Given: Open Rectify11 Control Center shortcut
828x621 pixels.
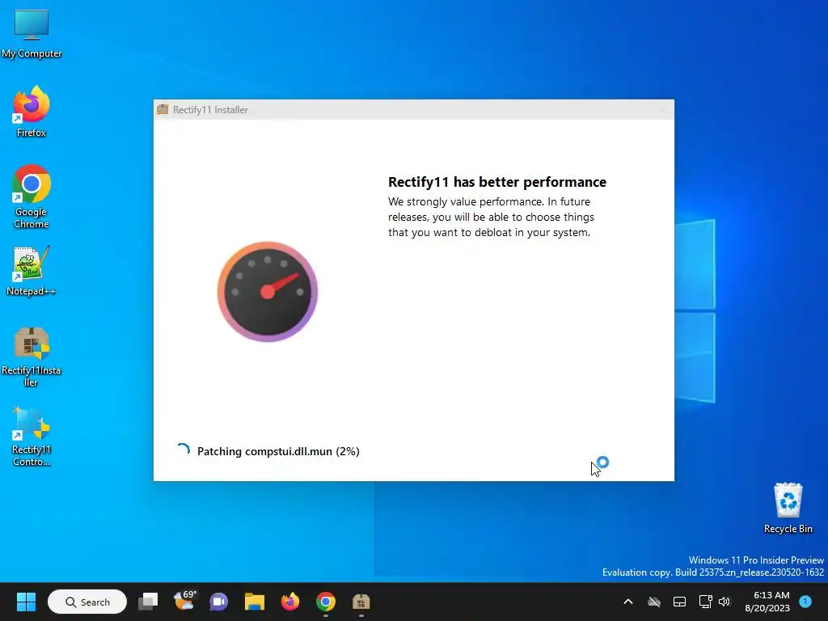Looking at the screenshot, I should coord(32,437).
